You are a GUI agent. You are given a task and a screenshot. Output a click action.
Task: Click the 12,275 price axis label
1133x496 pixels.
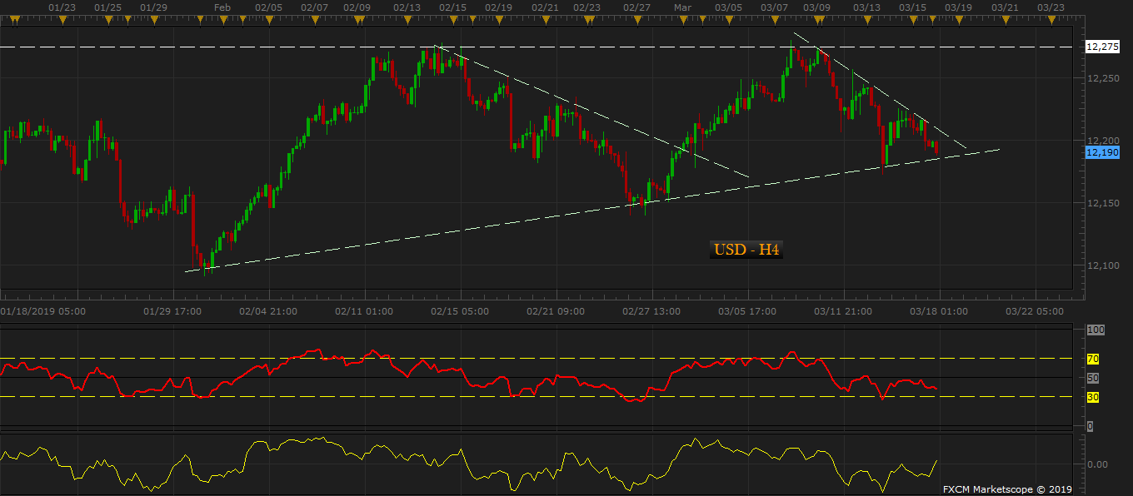[x=1102, y=47]
